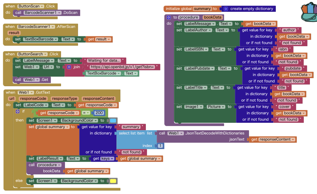Click the gear icon on the procedure definition
The height and width of the screenshot is (194, 317).
(169, 17)
